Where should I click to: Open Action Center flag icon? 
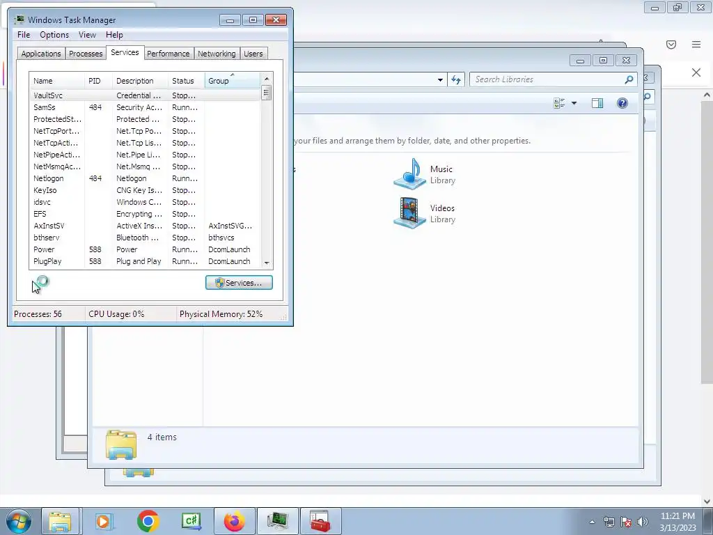(626, 522)
